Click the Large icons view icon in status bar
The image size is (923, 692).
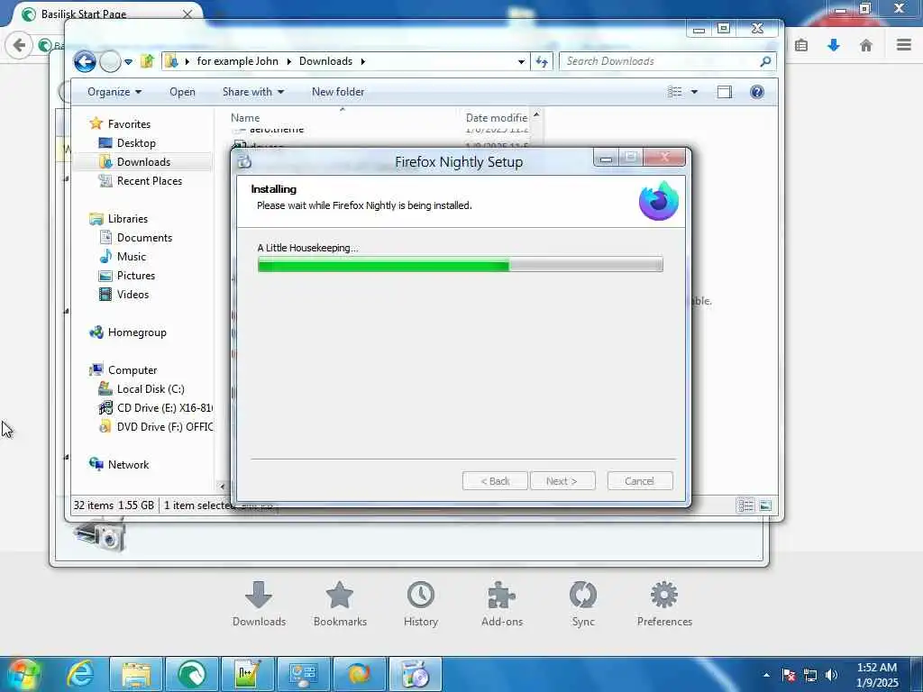tap(765, 505)
